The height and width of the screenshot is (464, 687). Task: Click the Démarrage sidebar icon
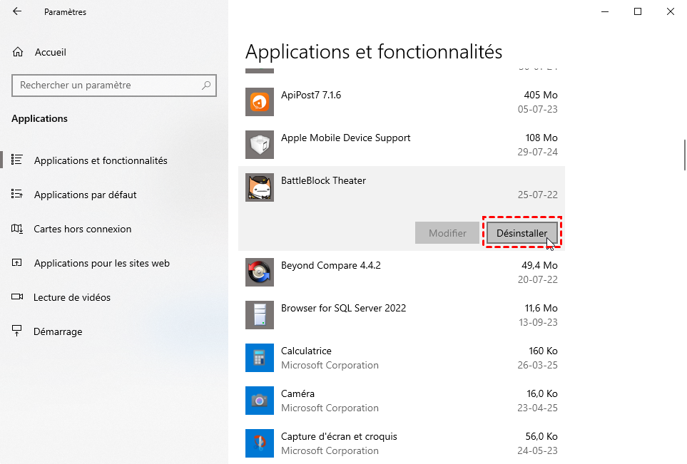coord(16,331)
